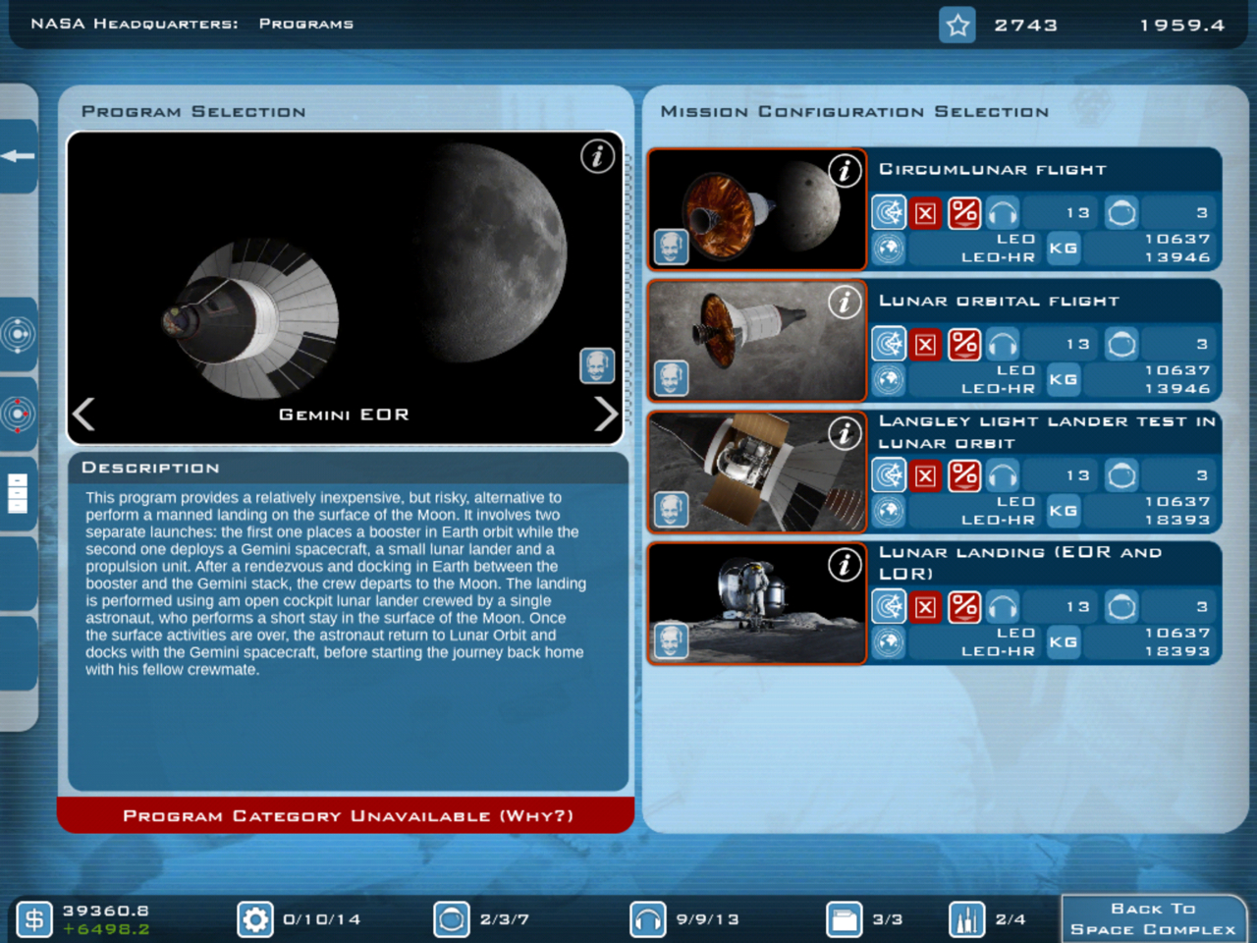The height and width of the screenshot is (943, 1257).
Task: Click astronaut helmet icon for Circumlunar Flight
Action: pyautogui.click(x=1121, y=212)
